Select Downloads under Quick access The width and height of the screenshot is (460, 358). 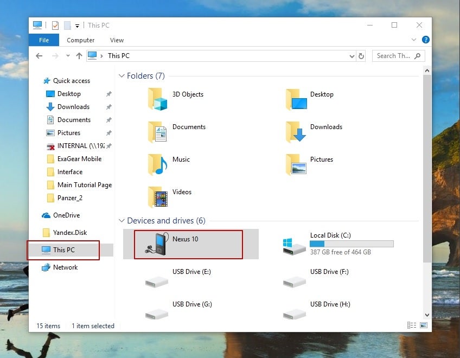(73, 107)
